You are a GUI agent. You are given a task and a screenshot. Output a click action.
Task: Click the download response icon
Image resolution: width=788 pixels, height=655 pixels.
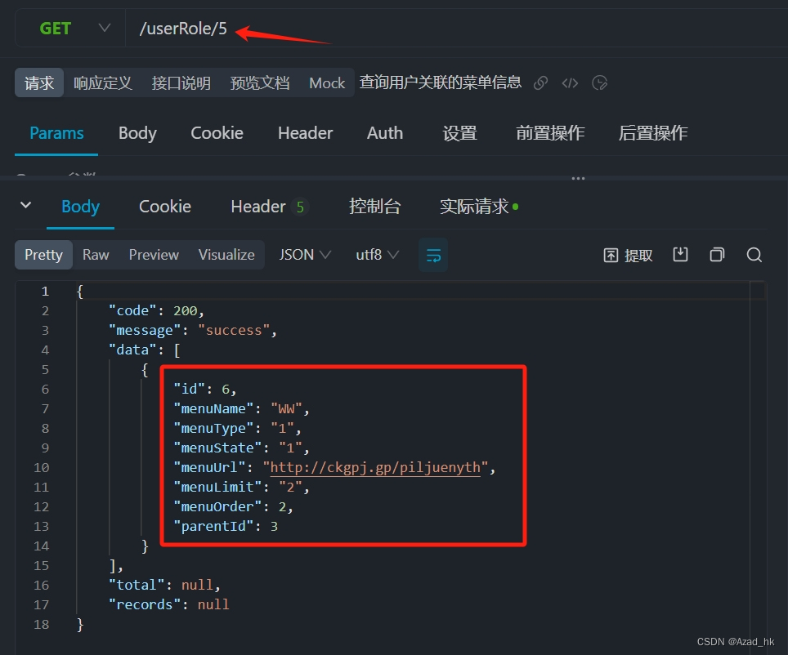[x=680, y=254]
